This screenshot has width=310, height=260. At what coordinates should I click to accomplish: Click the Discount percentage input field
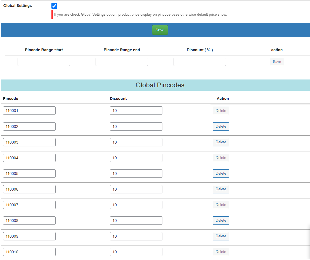tap(200, 62)
